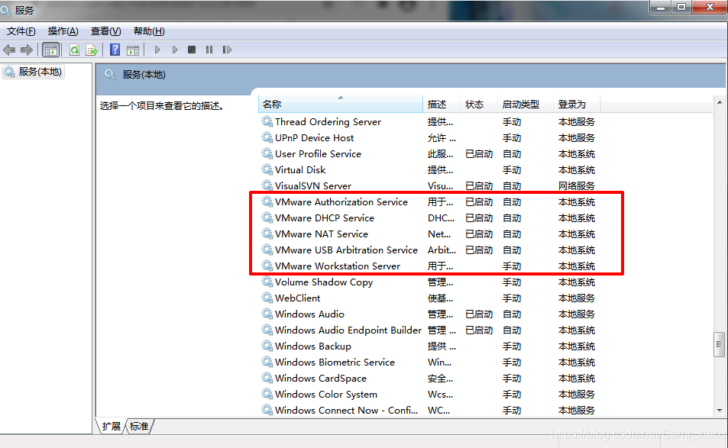Viewport: 728px width, 448px height.
Task: Click the scrollbar up arrow
Action: (719, 102)
